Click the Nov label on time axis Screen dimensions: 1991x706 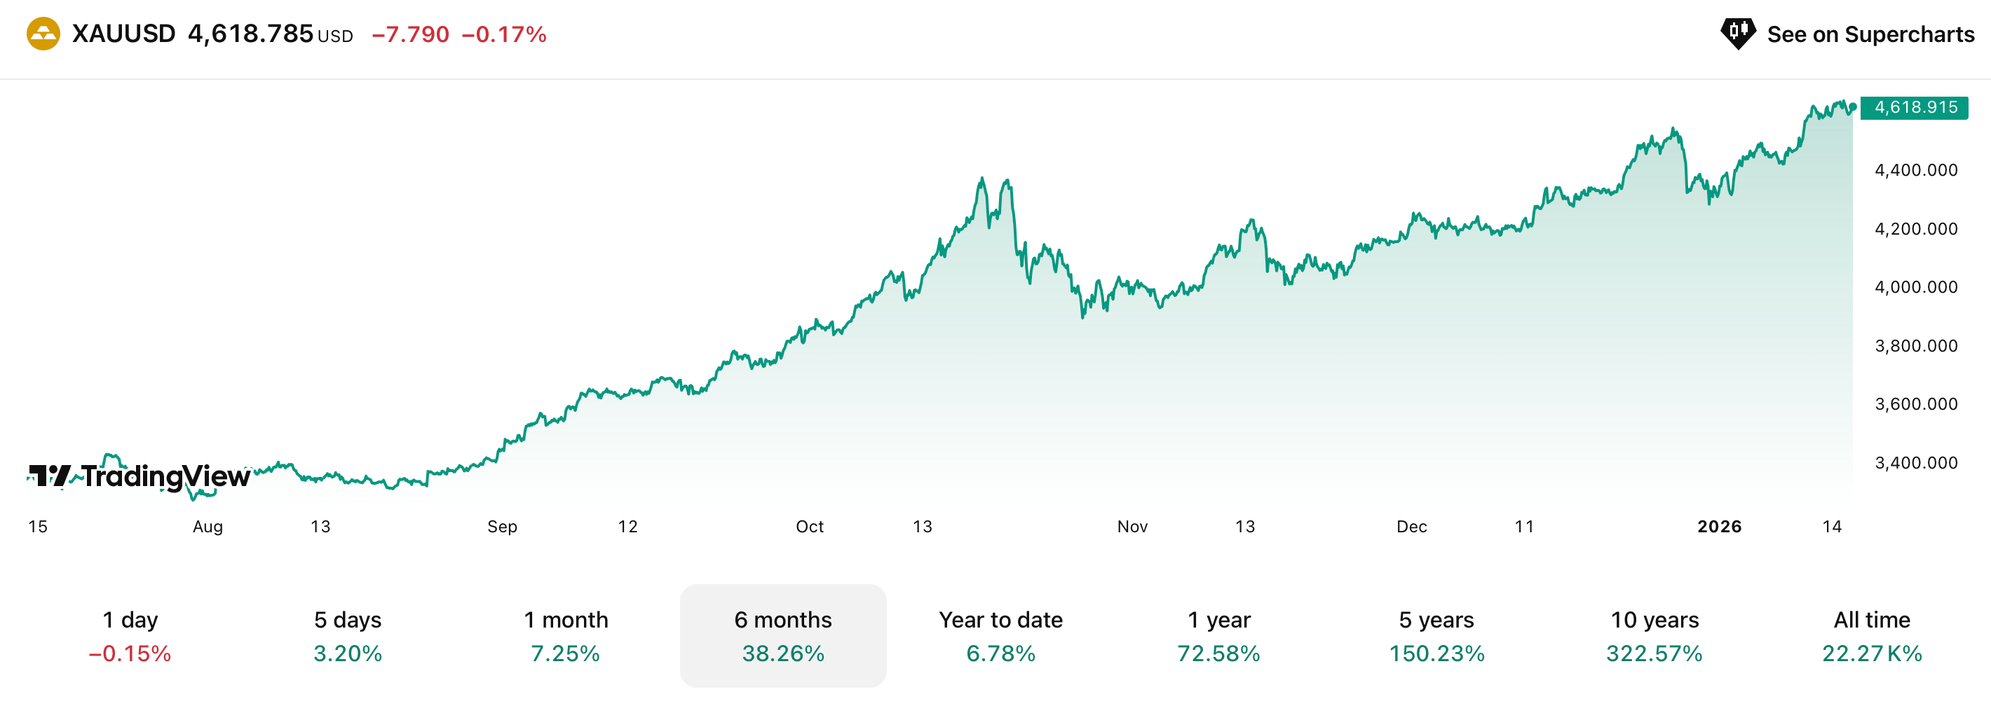[1132, 527]
